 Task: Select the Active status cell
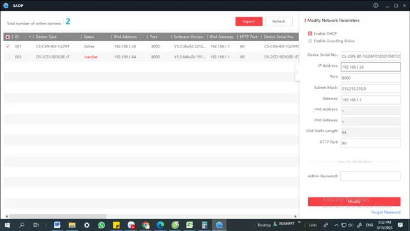point(89,46)
